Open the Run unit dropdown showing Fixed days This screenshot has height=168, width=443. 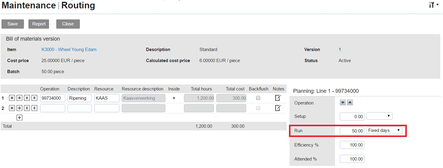(384, 130)
